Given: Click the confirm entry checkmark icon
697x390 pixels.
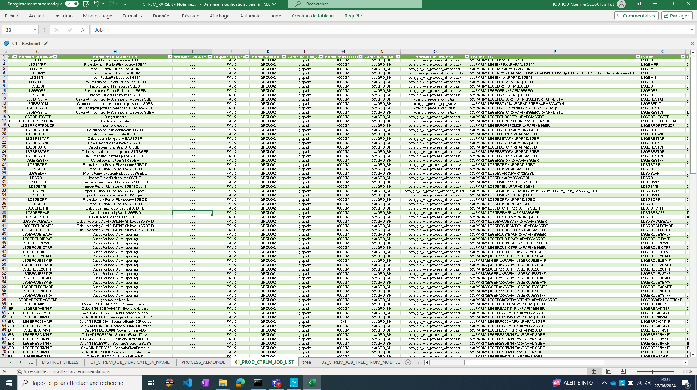Looking at the screenshot, I should pyautogui.click(x=70, y=30).
